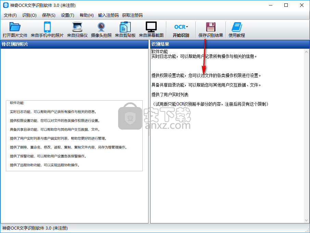Click result line starting 提供权限设置功能
The image size is (310, 233).
(x=206, y=75)
